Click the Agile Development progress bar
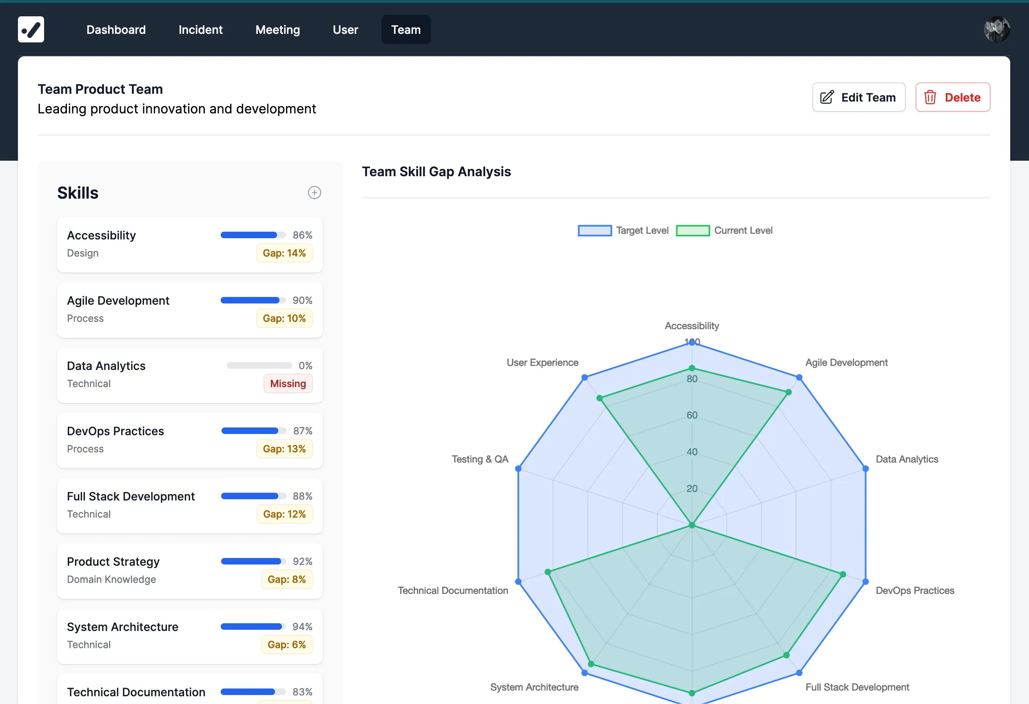Screen dimensions: 1029x704 (253, 300)
